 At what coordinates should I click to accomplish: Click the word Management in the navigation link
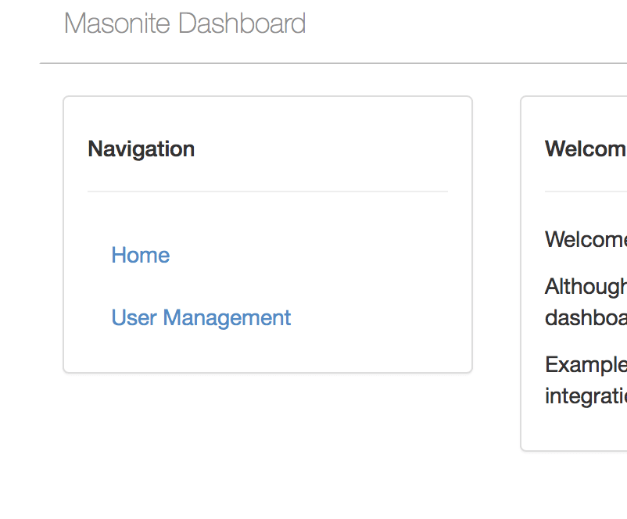click(227, 318)
